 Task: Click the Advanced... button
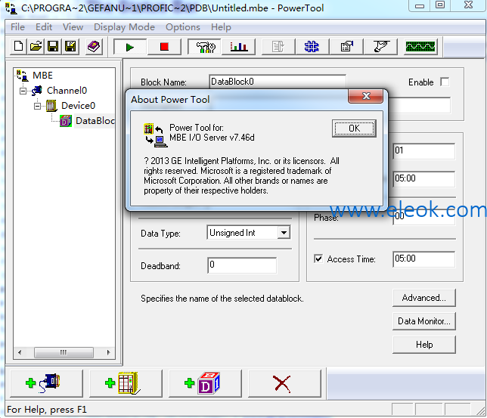424,298
